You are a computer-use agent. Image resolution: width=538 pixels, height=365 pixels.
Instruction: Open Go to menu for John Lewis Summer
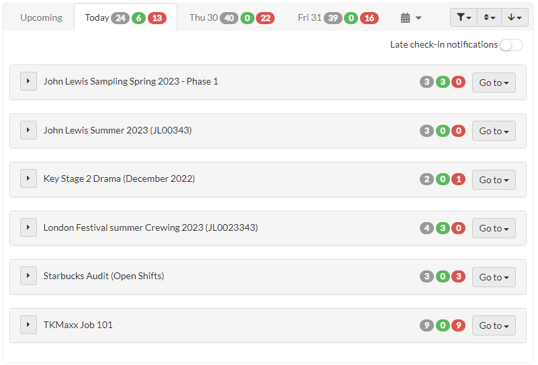point(494,131)
